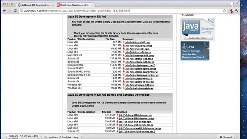This screenshot has width=247, height=139.
Task: Download jdk-7u5-windows-i586.exe
Action: 140,85
